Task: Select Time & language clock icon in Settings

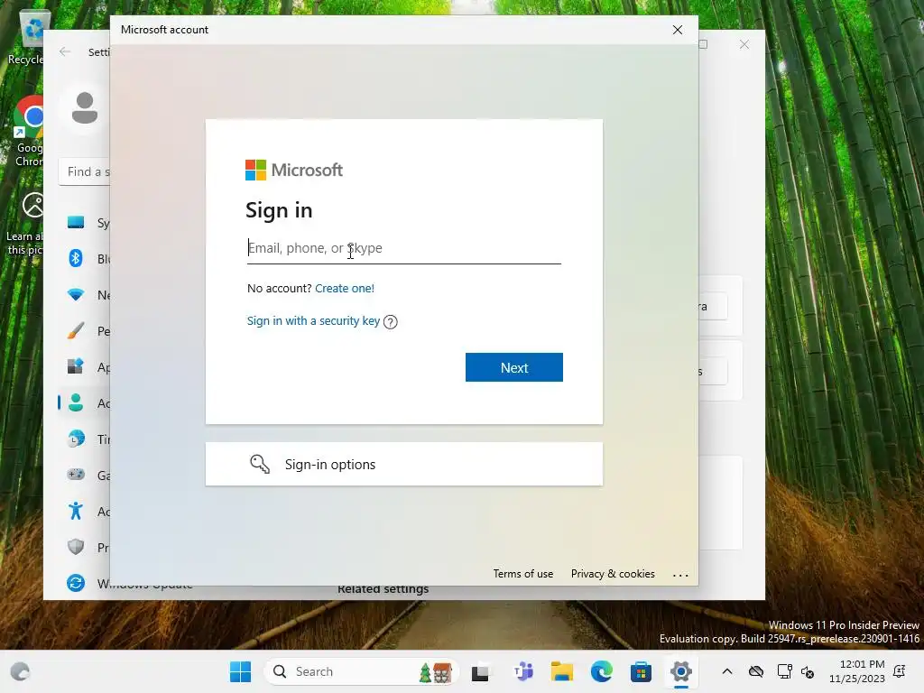Action: tap(76, 439)
